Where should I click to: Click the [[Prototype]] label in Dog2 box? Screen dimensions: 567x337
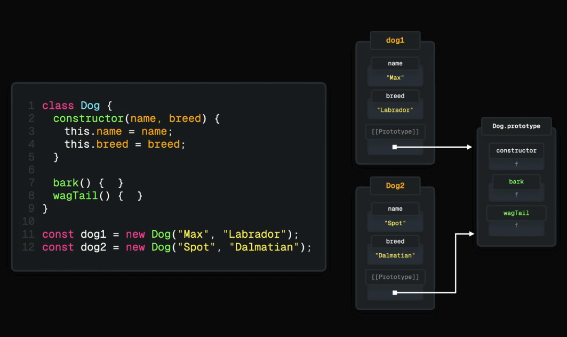pos(395,277)
